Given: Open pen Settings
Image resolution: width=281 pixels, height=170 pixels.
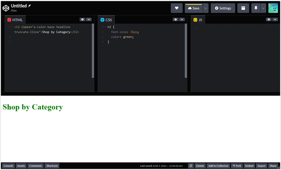Looking at the screenshot, I should [x=223, y=8].
